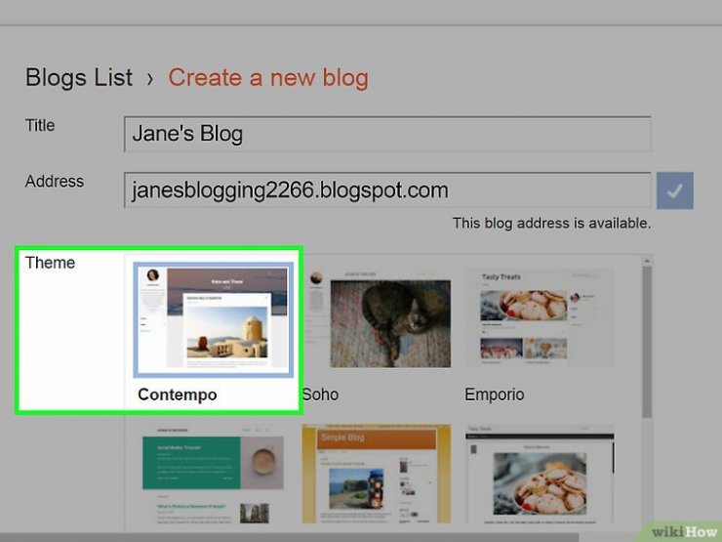The image size is (722, 542).
Task: Click the address availability checkmark icon
Action: [674, 190]
